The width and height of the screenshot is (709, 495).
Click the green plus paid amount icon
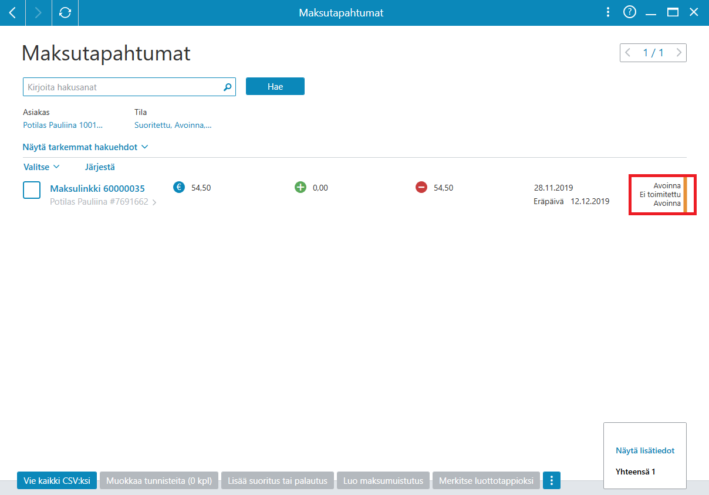pyautogui.click(x=301, y=188)
